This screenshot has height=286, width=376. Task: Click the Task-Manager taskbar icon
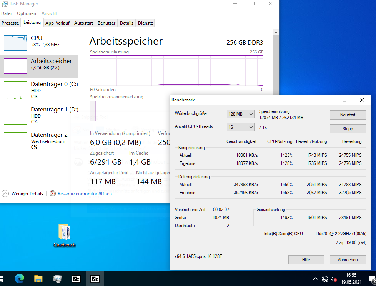57,279
